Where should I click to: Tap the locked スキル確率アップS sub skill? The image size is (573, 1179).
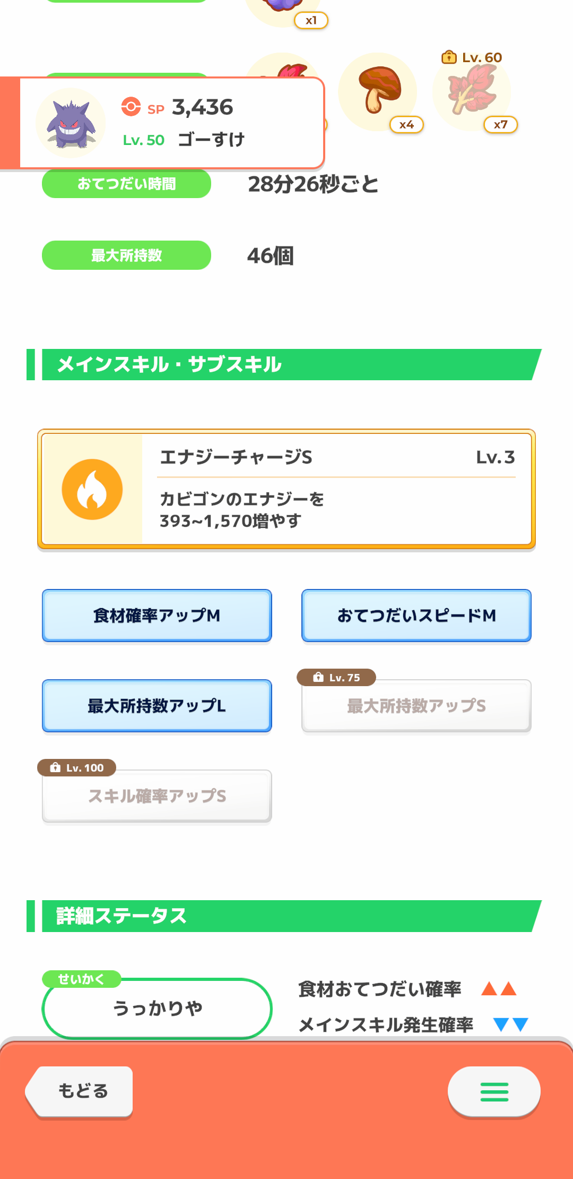click(157, 796)
